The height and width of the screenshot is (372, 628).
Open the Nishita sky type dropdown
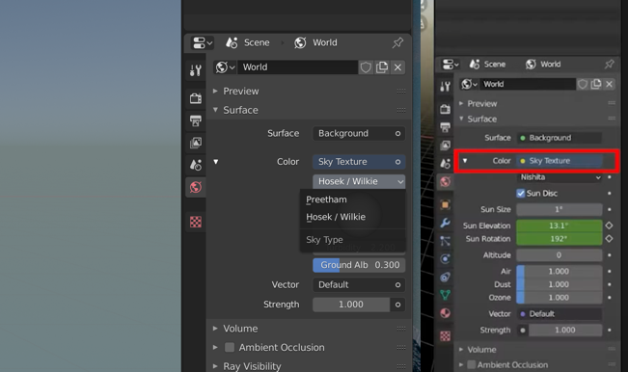pos(560,177)
